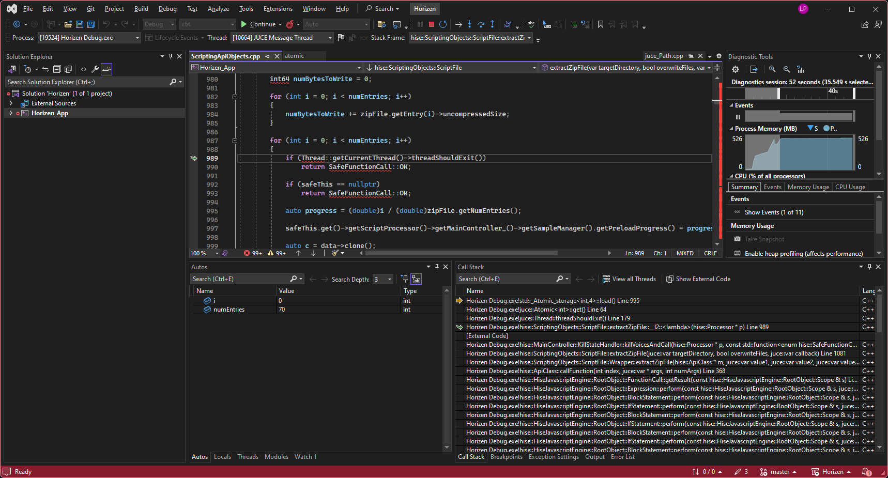Toggle pin on ScriptingApiObjects.cpp tab
This screenshot has height=478, width=888.
(267, 56)
